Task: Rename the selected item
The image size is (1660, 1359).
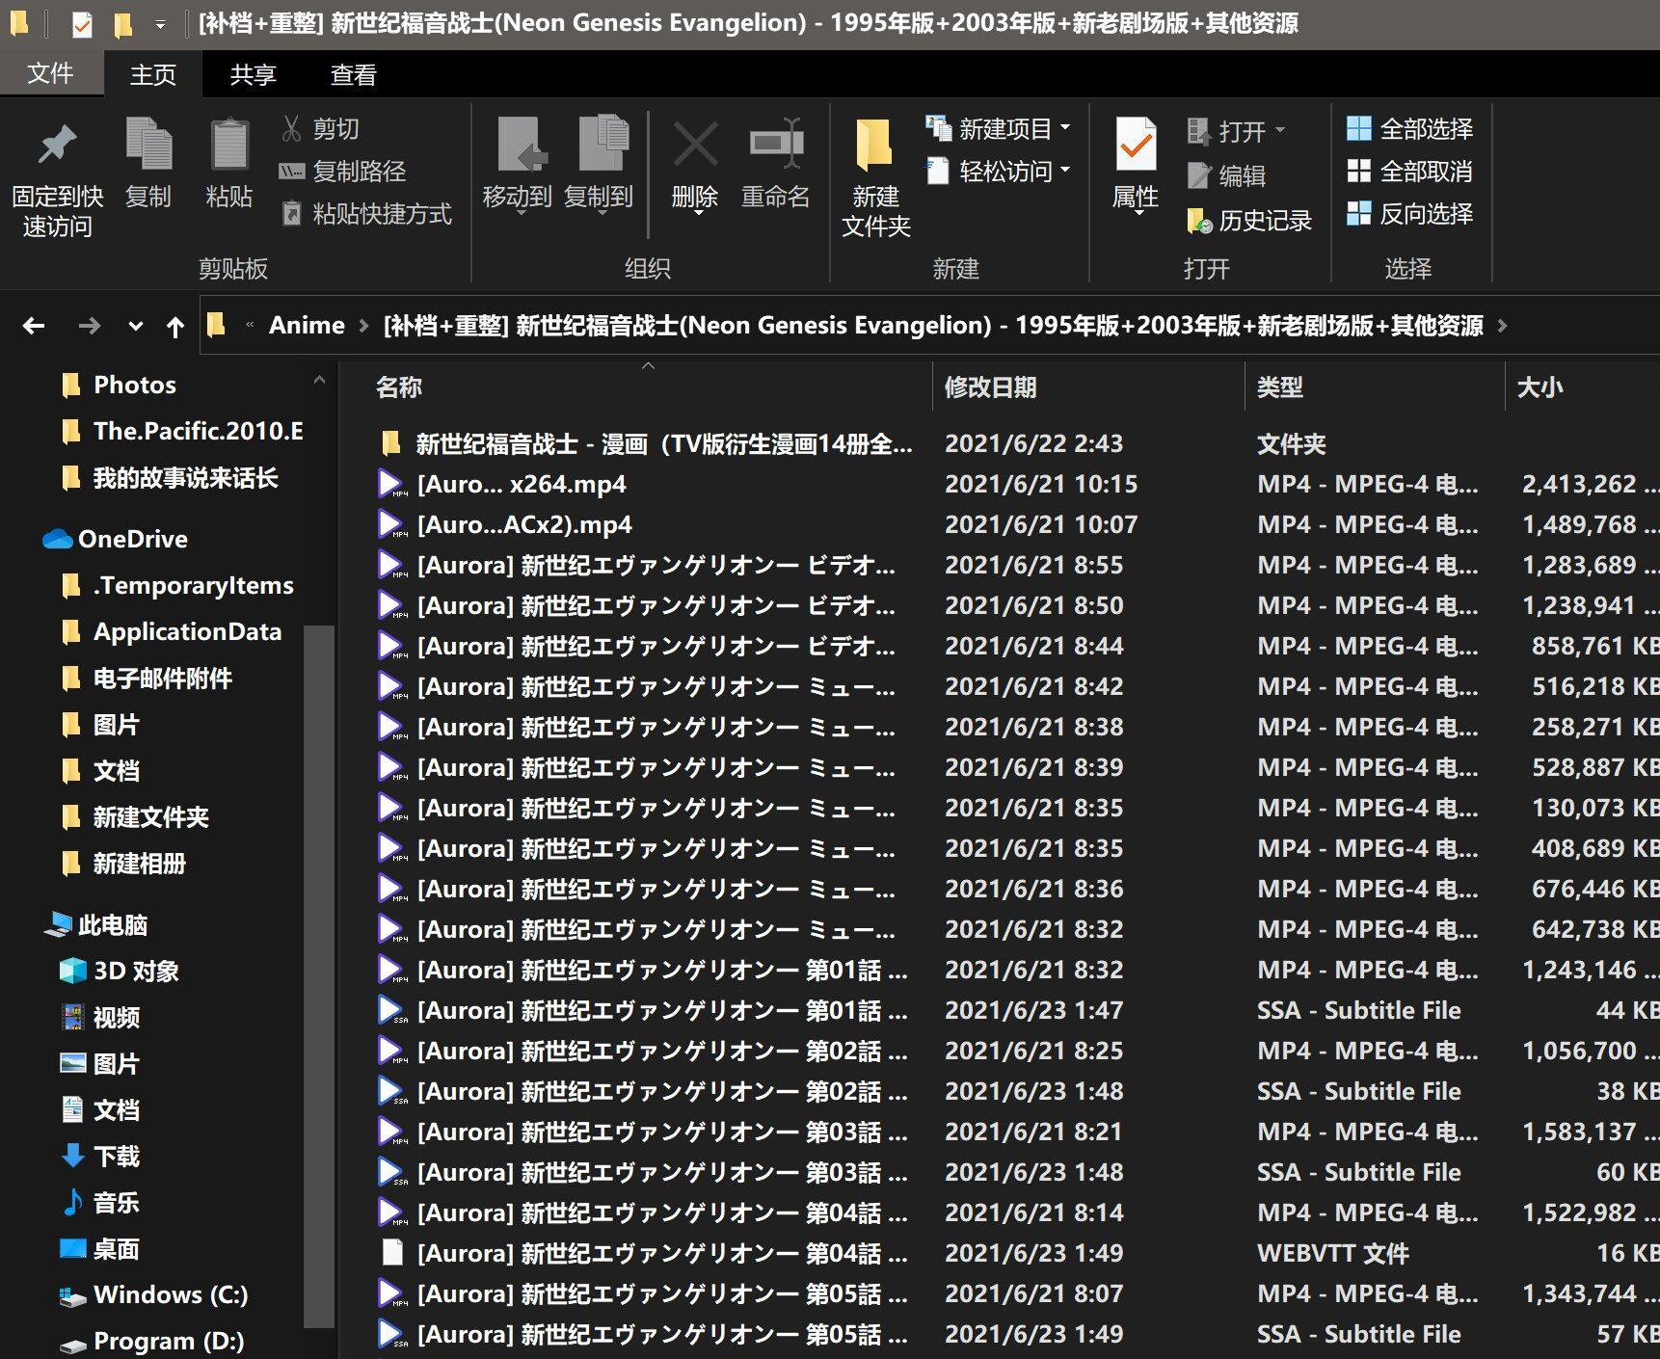Action: point(776,164)
